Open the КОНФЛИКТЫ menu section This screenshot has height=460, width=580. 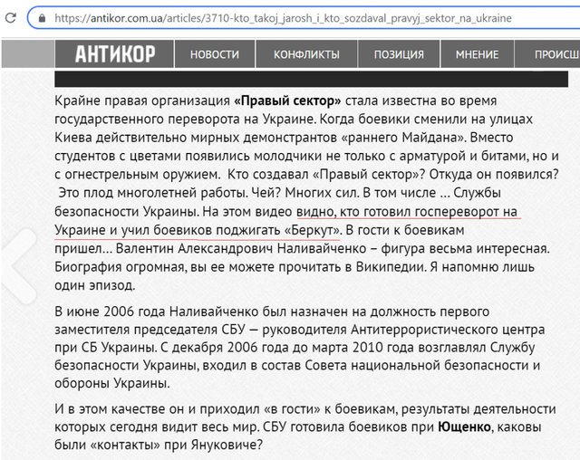pyautogui.click(x=306, y=54)
